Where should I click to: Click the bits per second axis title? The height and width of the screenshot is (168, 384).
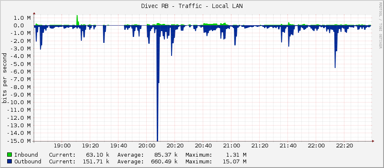click(x=4, y=78)
